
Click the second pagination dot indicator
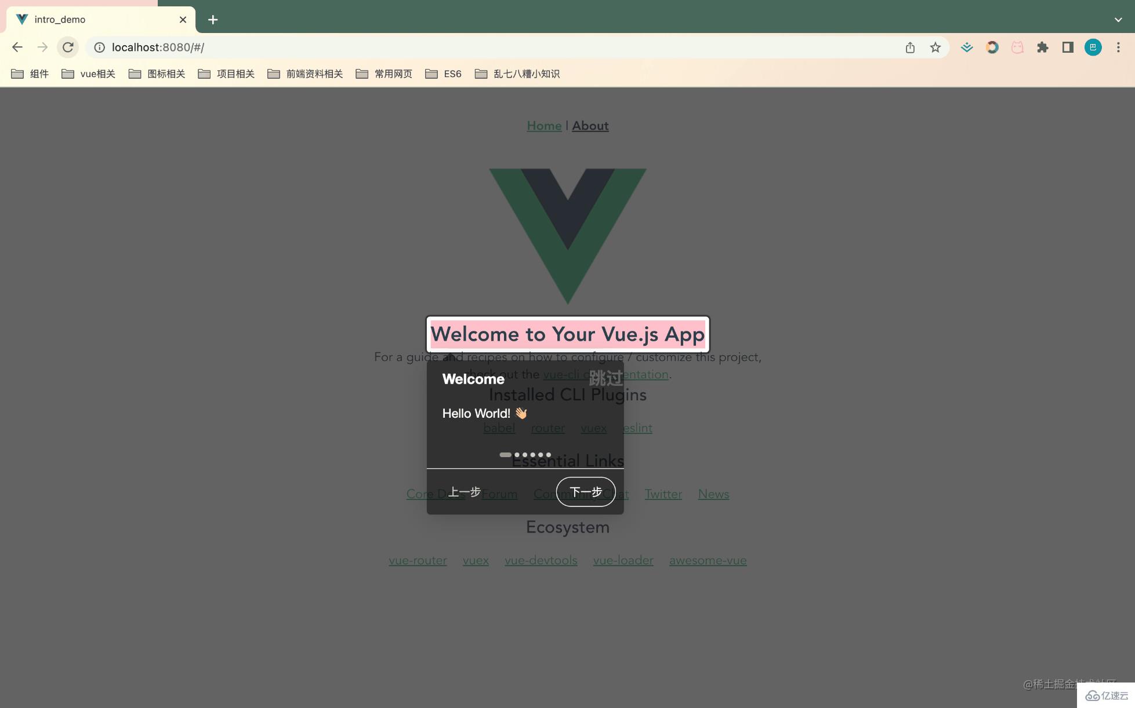click(x=517, y=454)
